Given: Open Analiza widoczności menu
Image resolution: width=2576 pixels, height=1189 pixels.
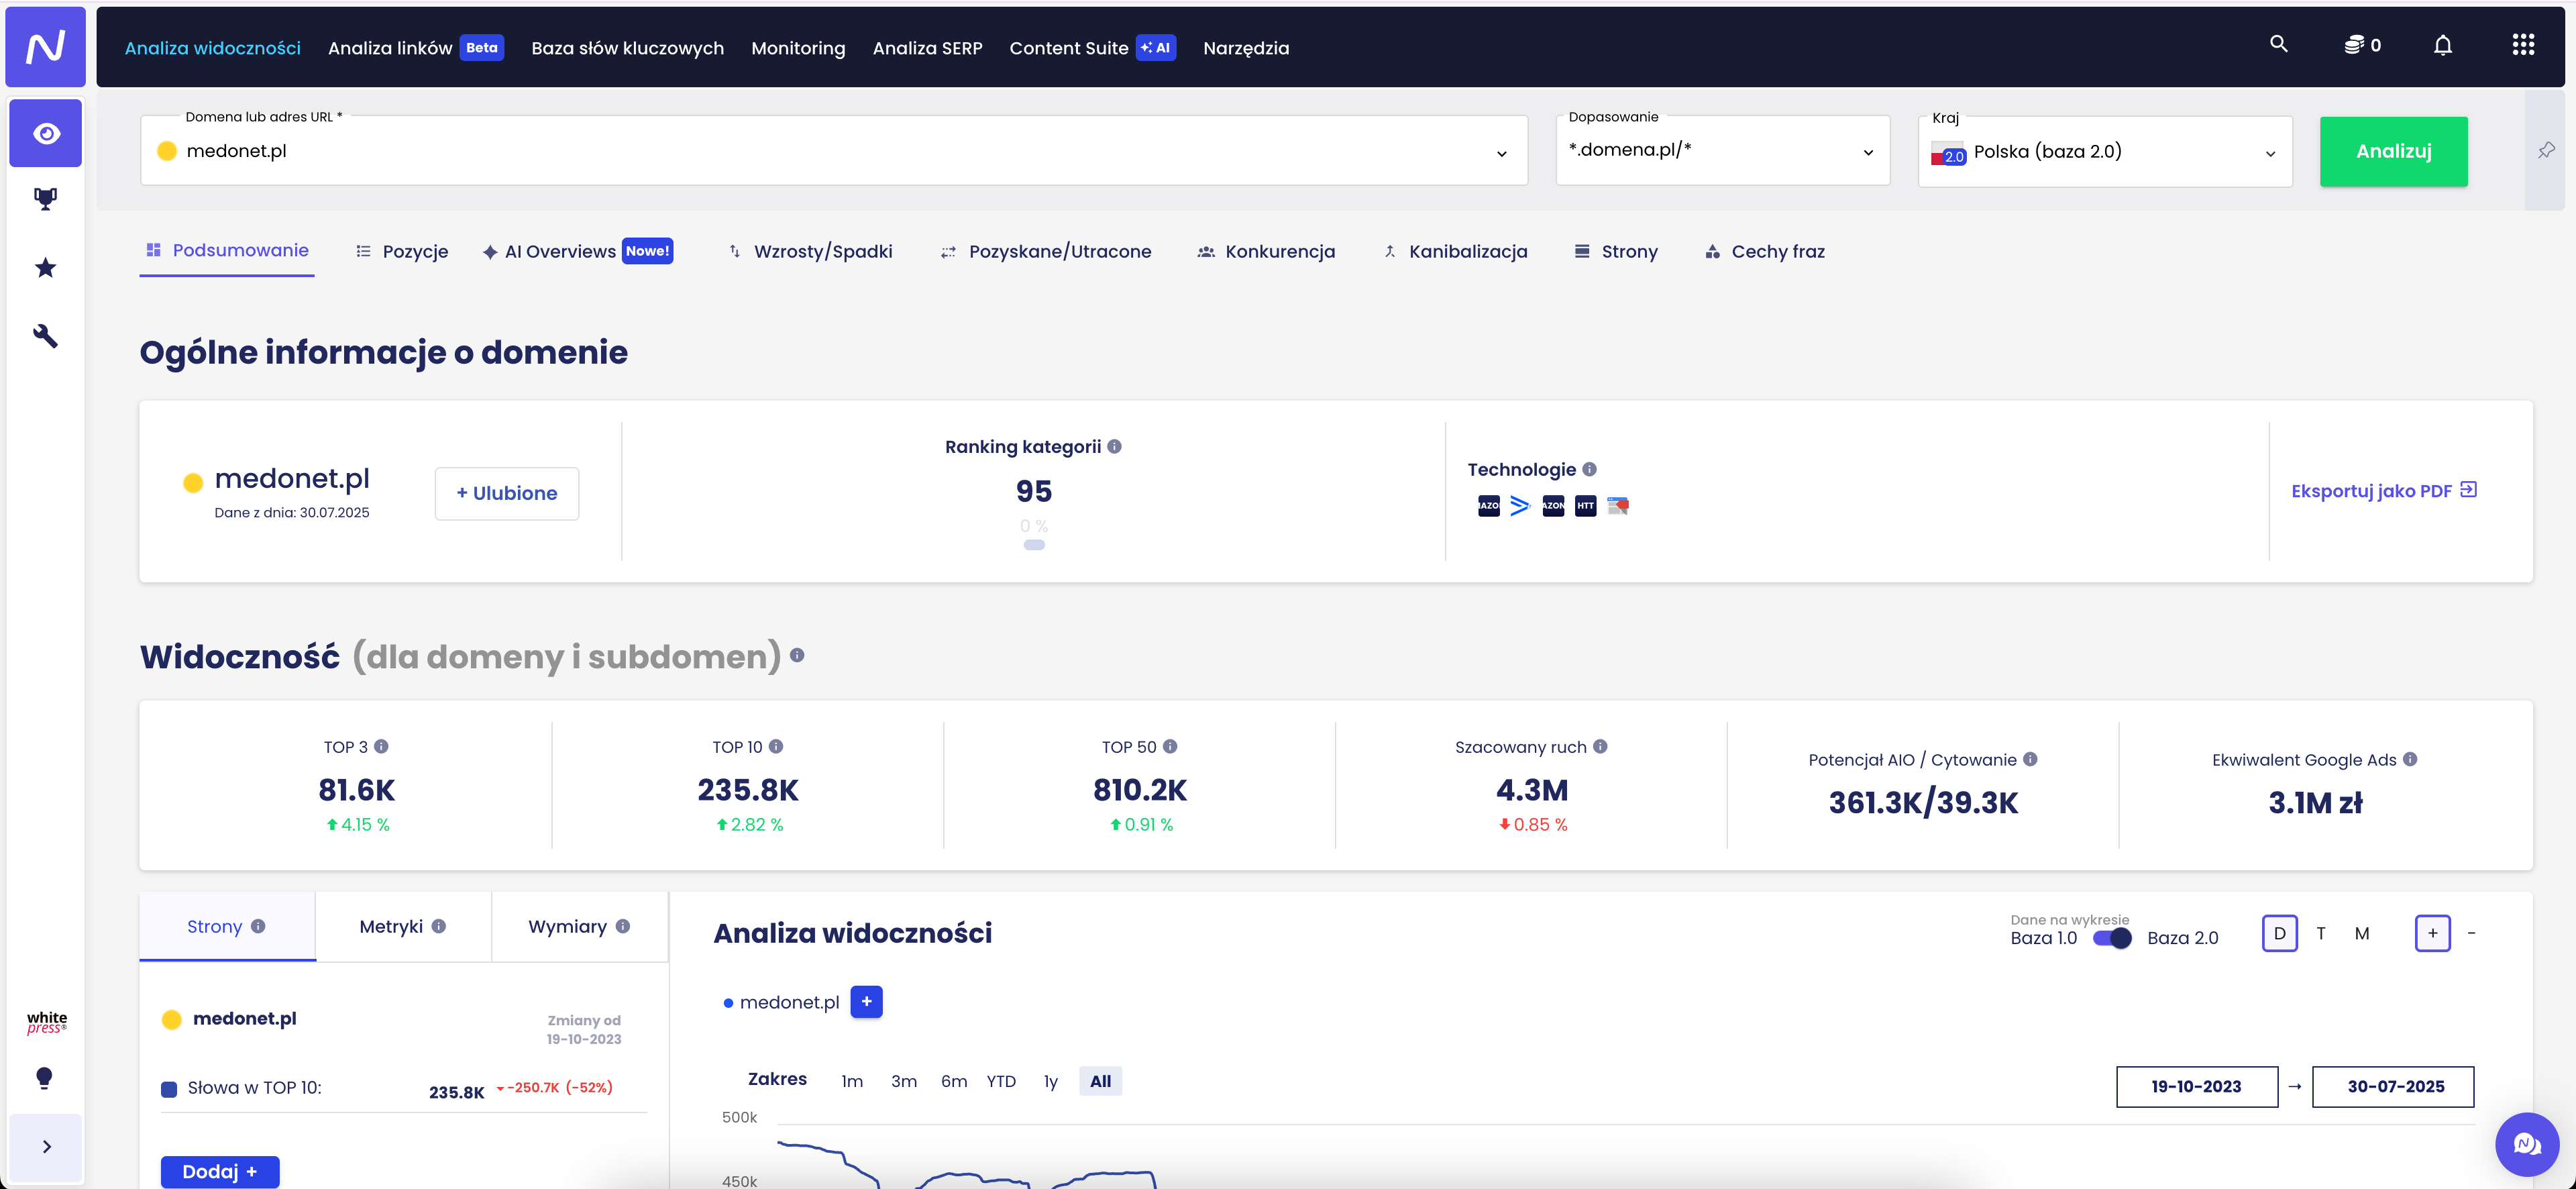Looking at the screenshot, I should click(212, 48).
